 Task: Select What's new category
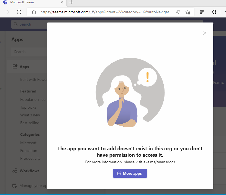(x=30, y=115)
